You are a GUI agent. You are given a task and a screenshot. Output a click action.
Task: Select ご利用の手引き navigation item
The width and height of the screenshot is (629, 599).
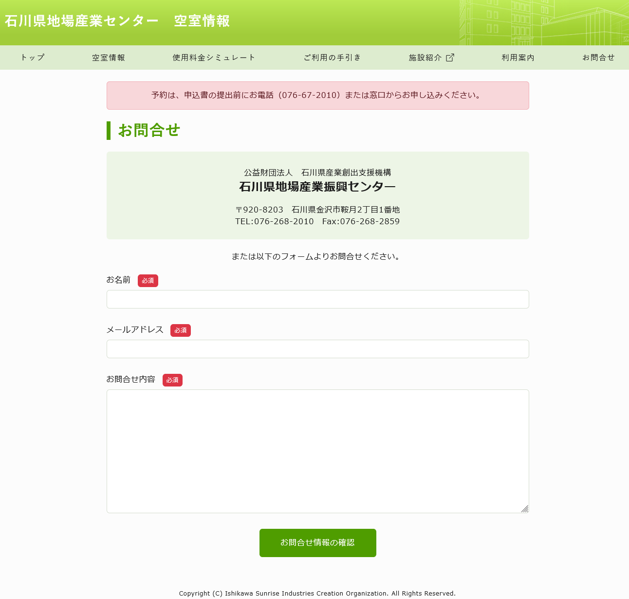coord(333,58)
